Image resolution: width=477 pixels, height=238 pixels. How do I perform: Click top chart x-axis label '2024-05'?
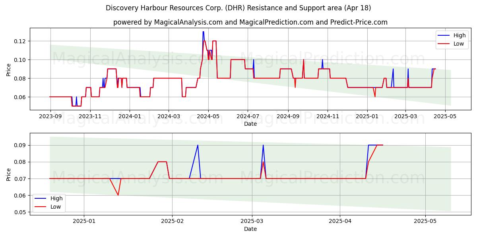(208, 117)
